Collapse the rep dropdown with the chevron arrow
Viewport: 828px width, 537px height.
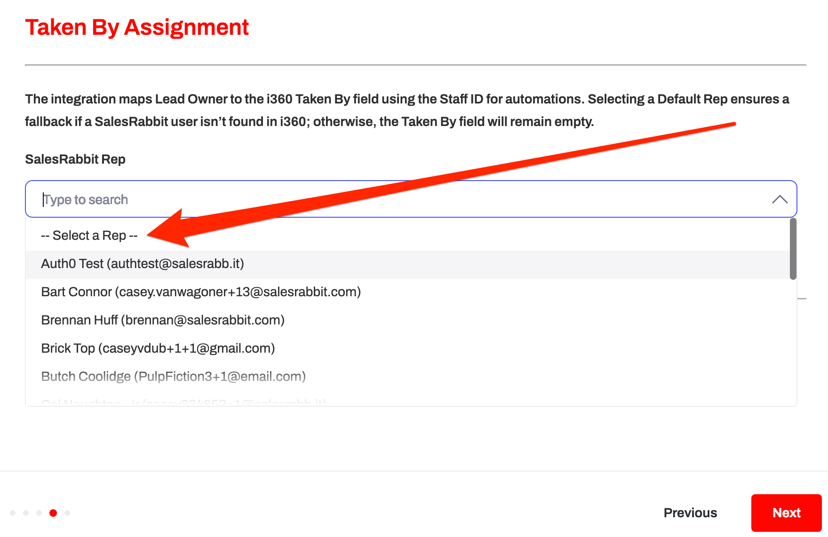[x=780, y=199]
